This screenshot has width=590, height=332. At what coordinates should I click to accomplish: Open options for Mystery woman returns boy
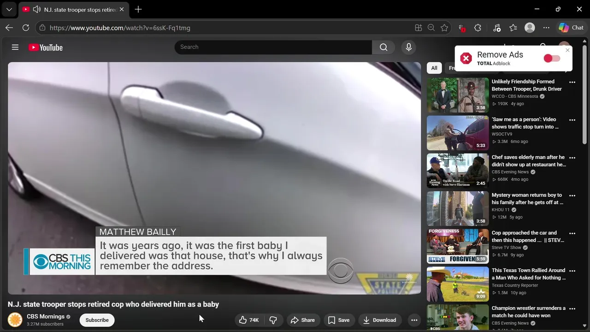(x=572, y=196)
